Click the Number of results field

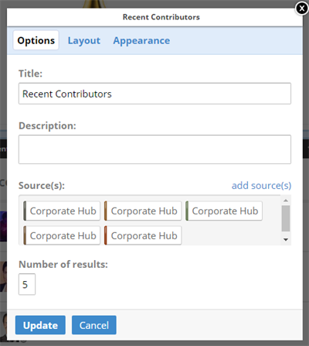[x=27, y=284]
